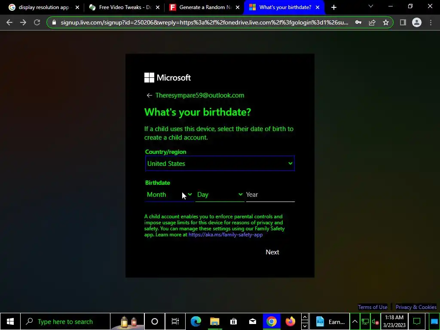Viewport: 440px width, 330px height.
Task: Open Microsoft Store from taskbar
Action: [233, 321]
